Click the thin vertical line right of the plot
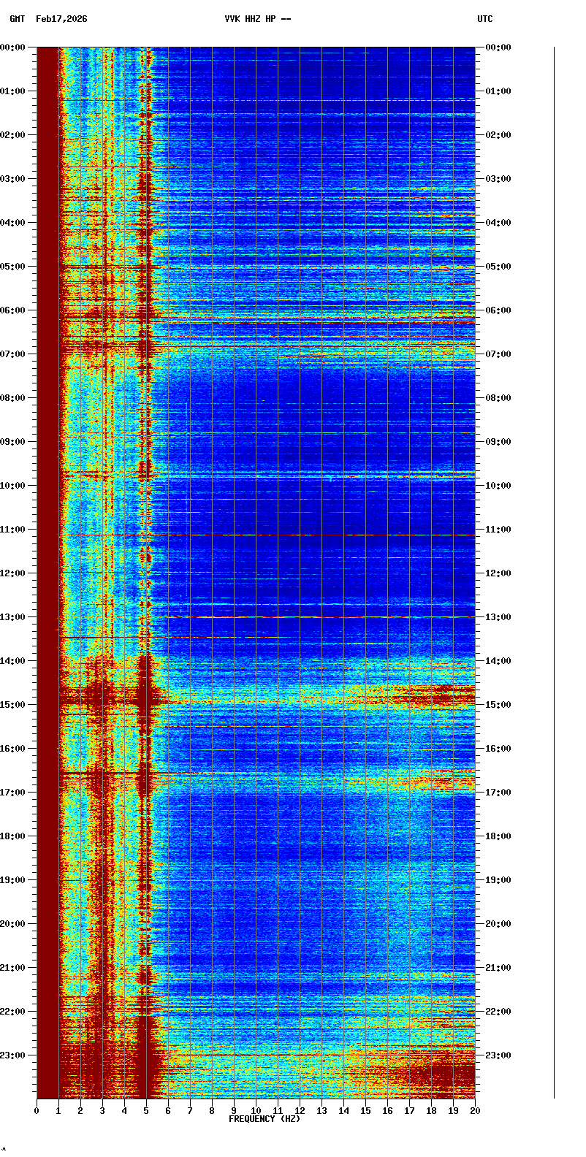 point(554,570)
